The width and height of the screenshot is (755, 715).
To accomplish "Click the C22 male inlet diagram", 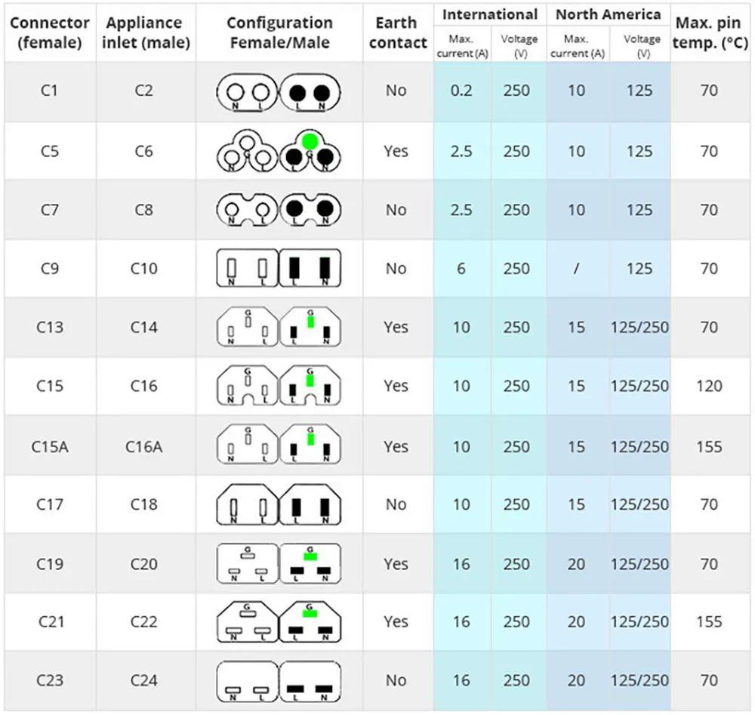I will pyautogui.click(x=310, y=621).
